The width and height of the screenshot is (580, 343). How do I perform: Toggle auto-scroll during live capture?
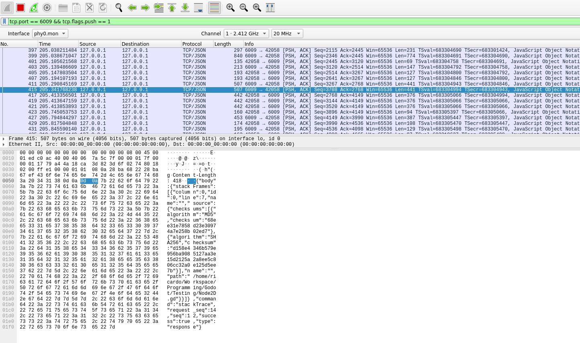pyautogui.click(x=198, y=8)
